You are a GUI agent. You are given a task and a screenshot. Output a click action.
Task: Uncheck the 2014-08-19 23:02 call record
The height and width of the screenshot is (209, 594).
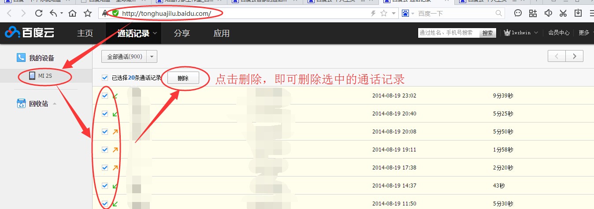coord(105,96)
